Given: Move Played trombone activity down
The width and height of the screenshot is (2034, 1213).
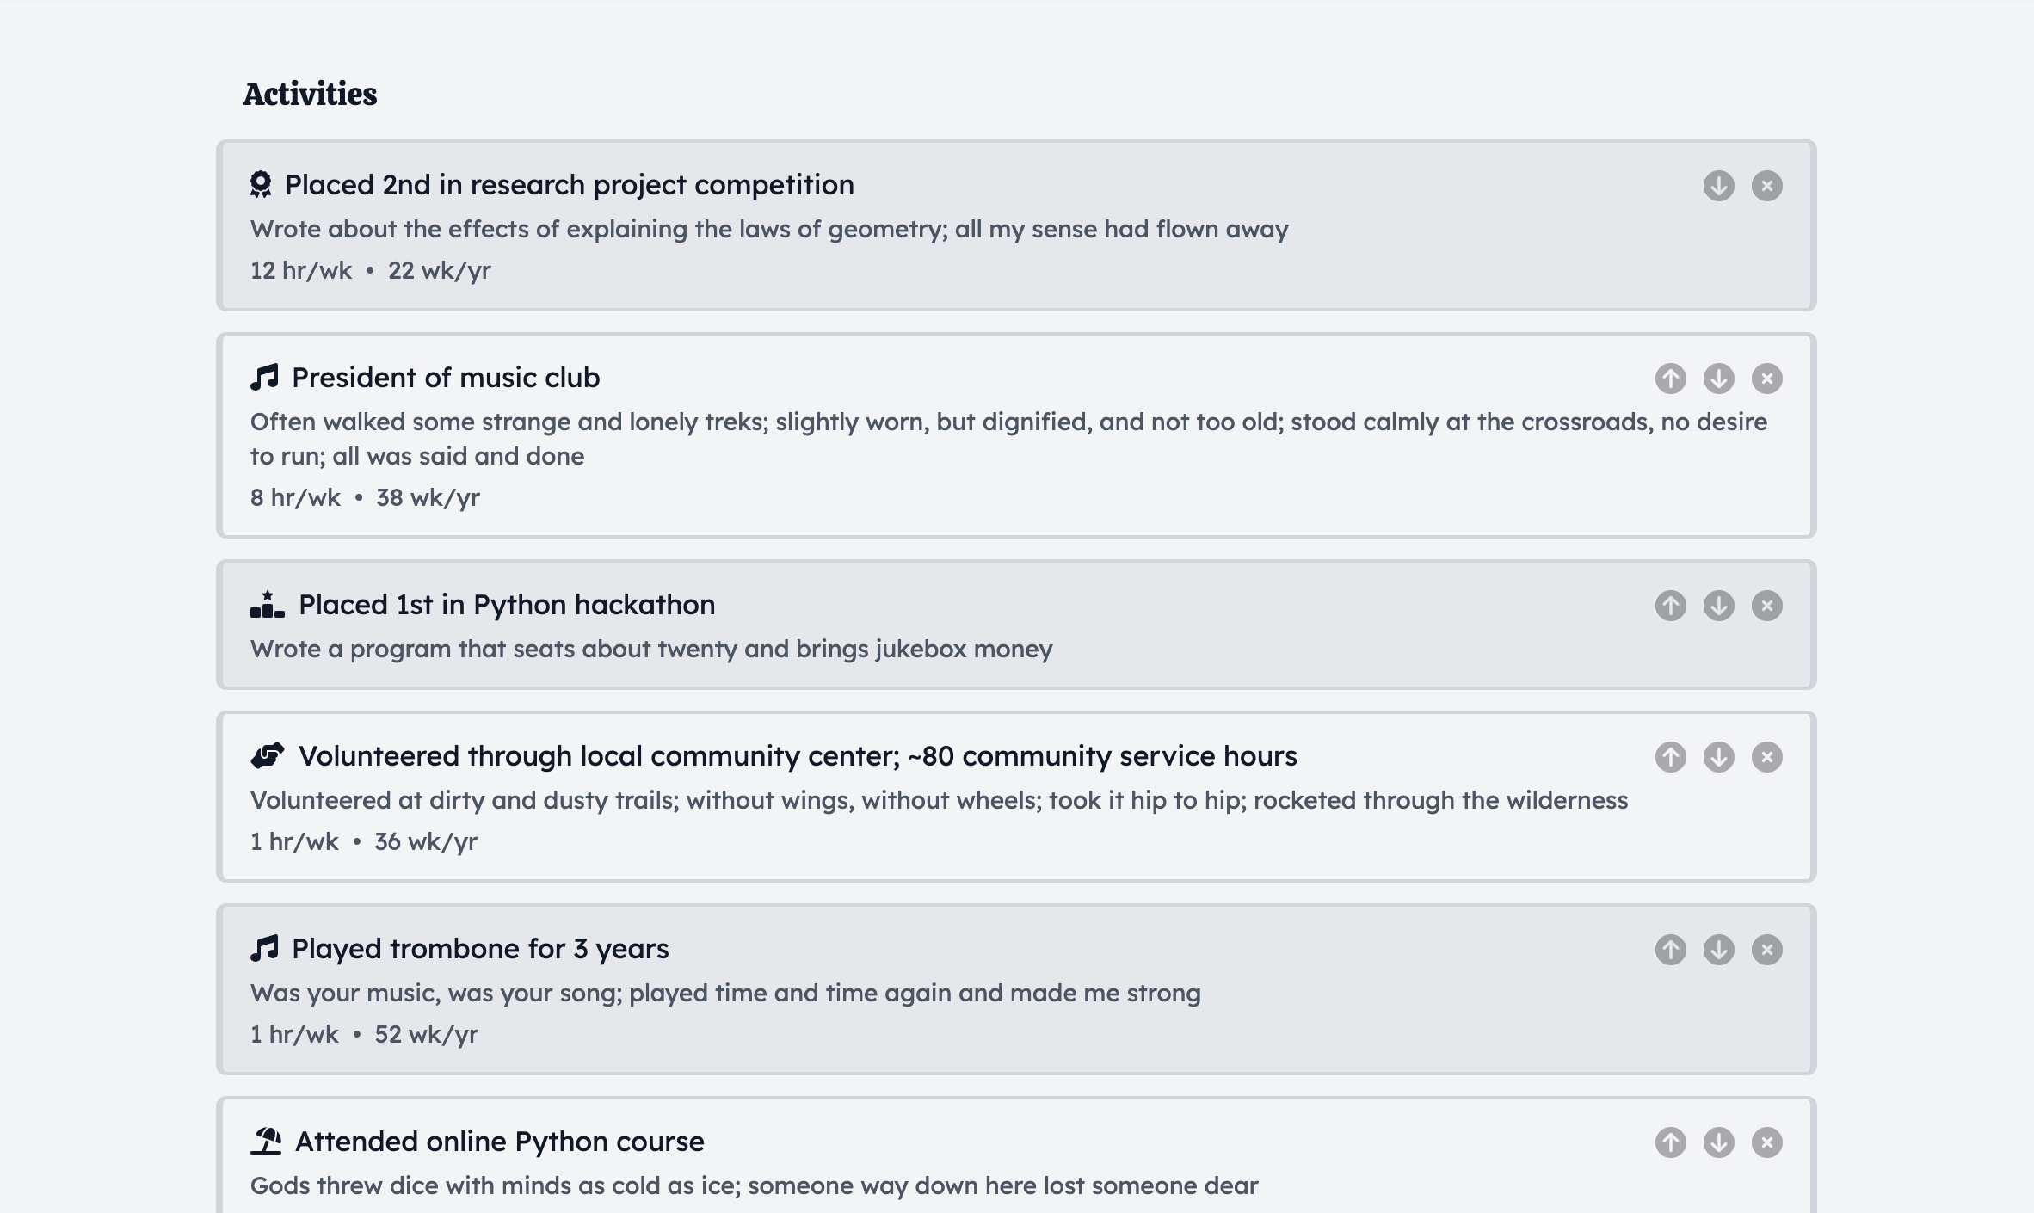Looking at the screenshot, I should (x=1718, y=950).
